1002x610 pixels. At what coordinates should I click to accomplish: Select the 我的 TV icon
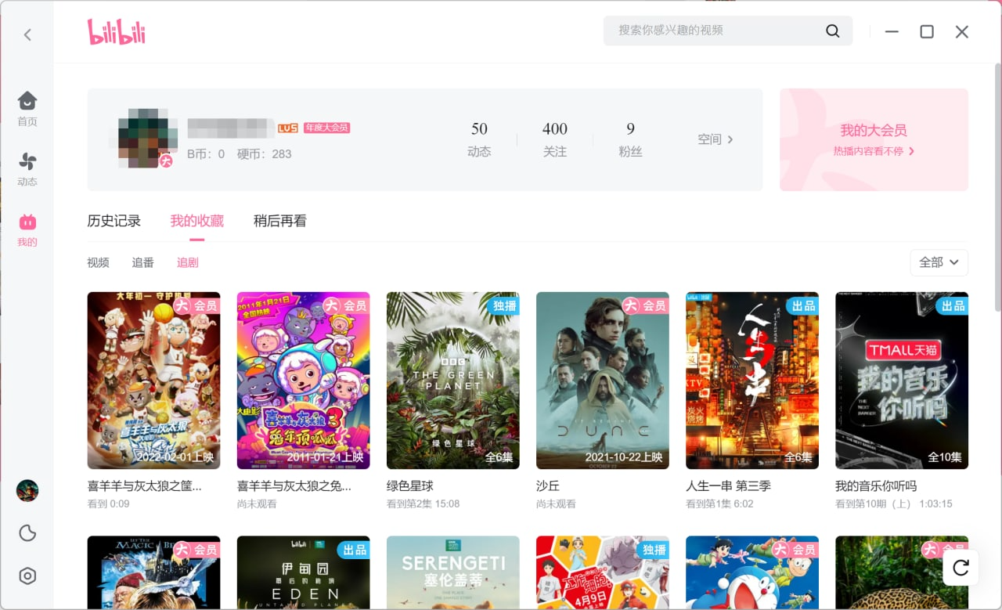tap(27, 222)
